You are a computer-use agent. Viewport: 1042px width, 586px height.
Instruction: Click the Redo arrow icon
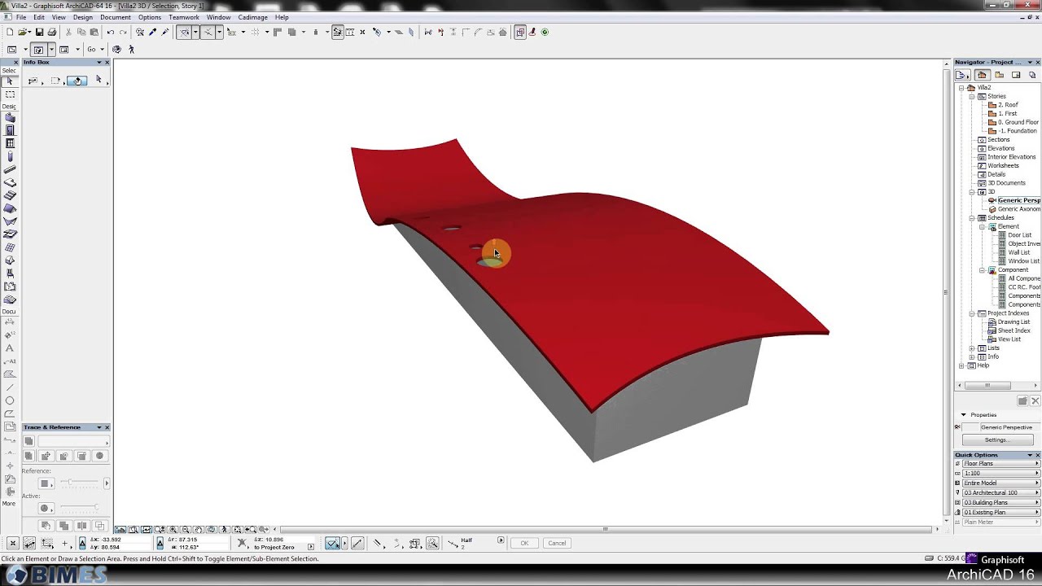[x=123, y=33]
